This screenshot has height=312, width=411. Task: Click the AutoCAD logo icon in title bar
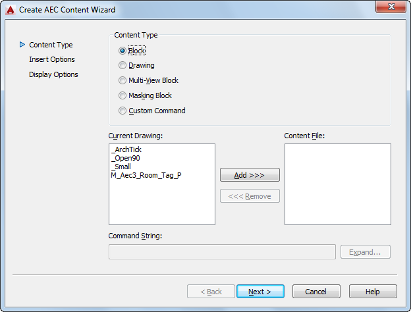coord(10,9)
